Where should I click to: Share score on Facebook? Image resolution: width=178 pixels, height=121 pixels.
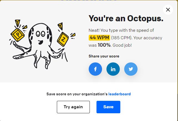click(x=95, y=69)
